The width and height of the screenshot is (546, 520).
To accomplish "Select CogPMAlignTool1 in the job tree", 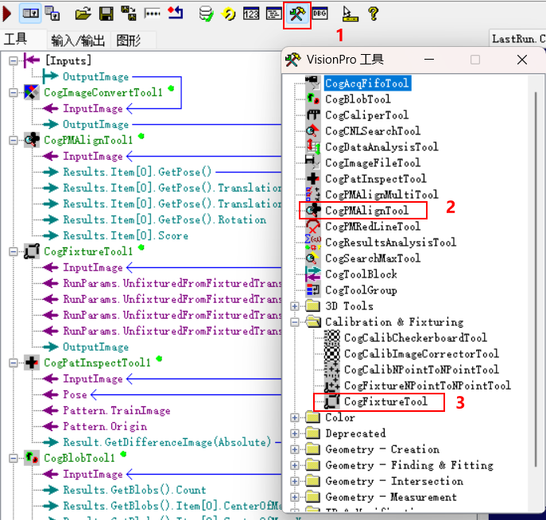I will 88,141.
